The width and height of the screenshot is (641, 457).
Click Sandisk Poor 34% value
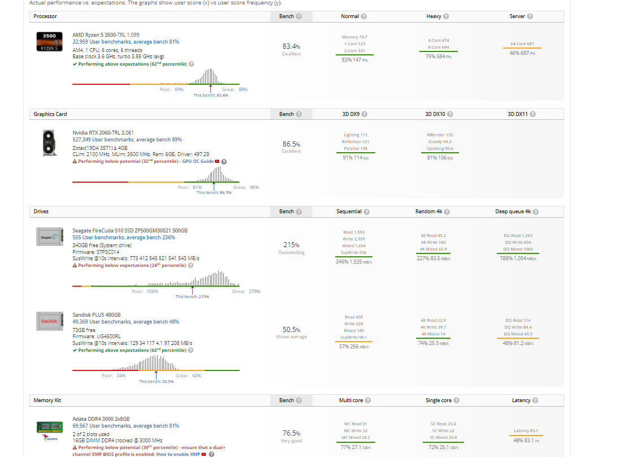coord(121,375)
